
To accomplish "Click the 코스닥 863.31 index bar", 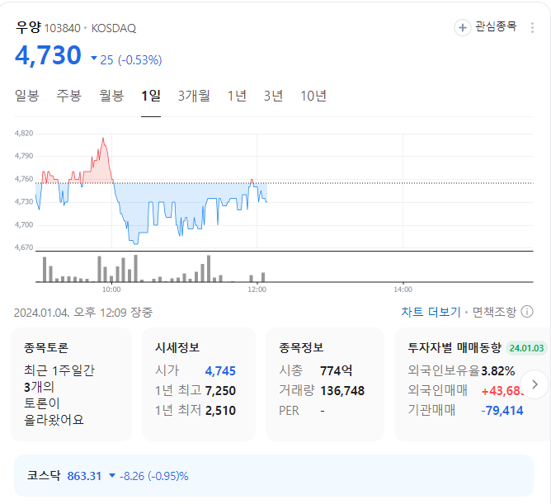I will (x=274, y=475).
